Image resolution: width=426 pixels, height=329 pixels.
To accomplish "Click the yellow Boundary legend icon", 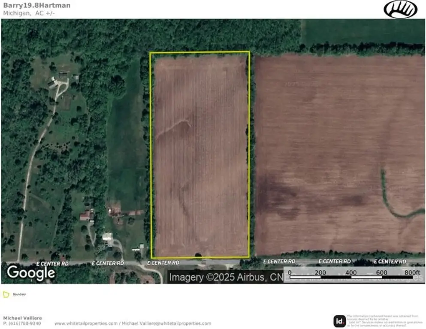I will [x=6, y=295].
